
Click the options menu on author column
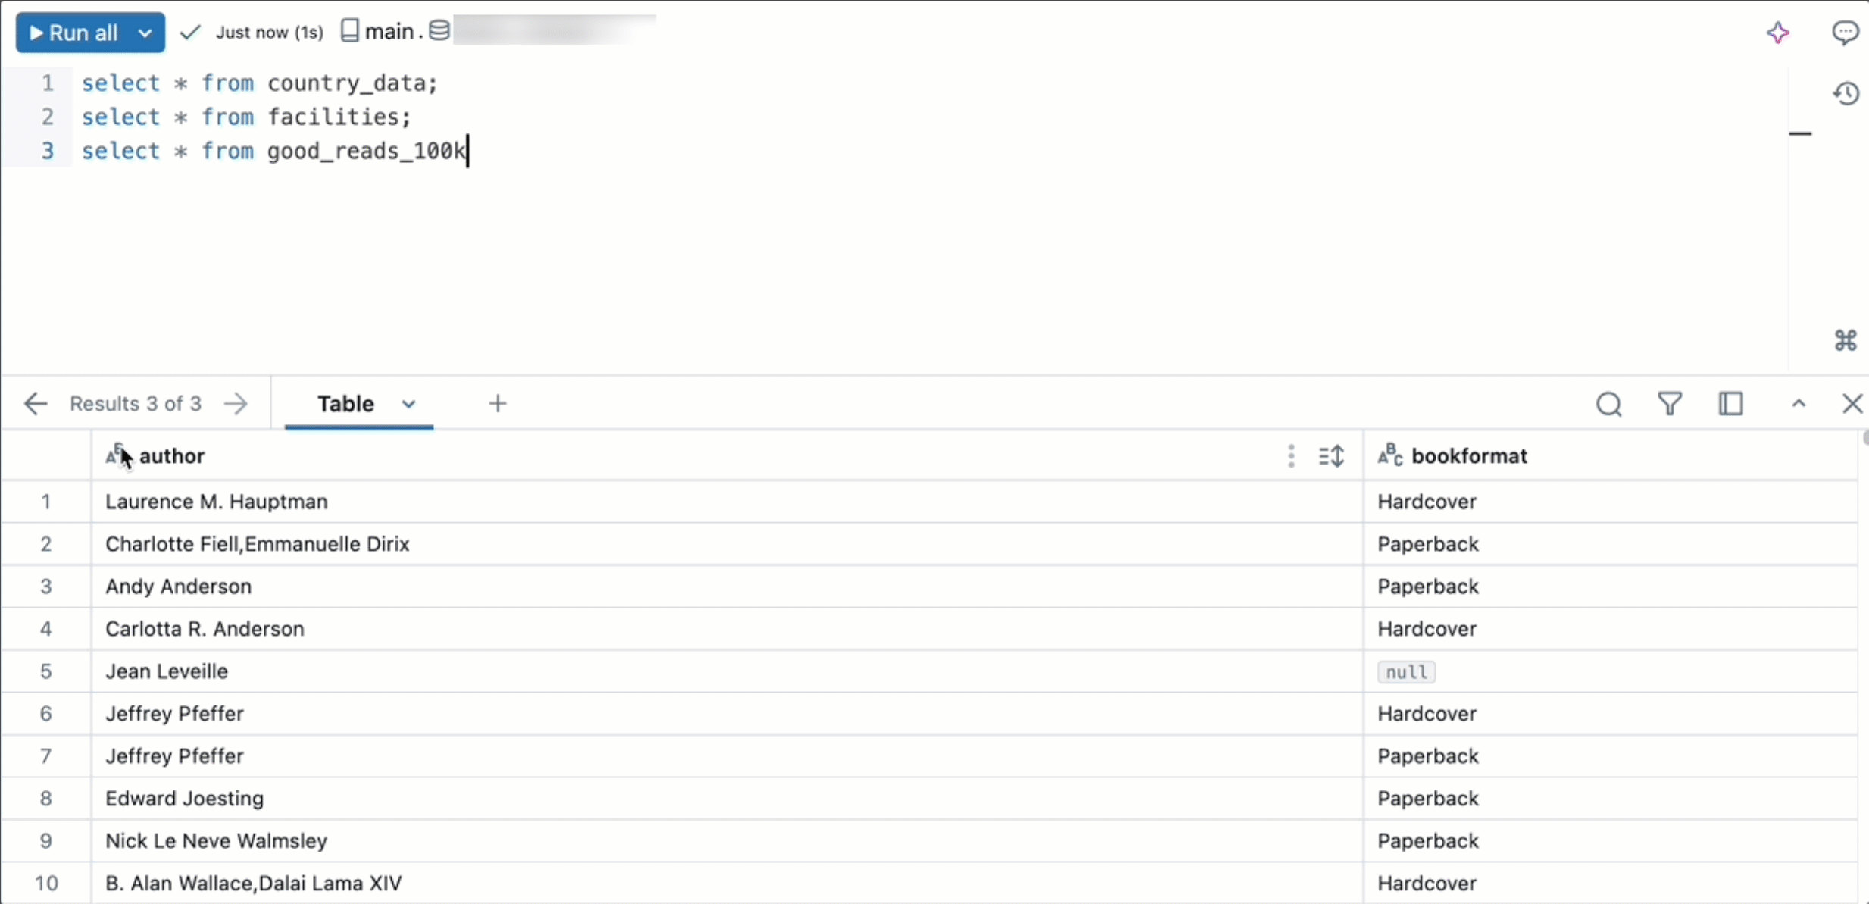tap(1291, 455)
